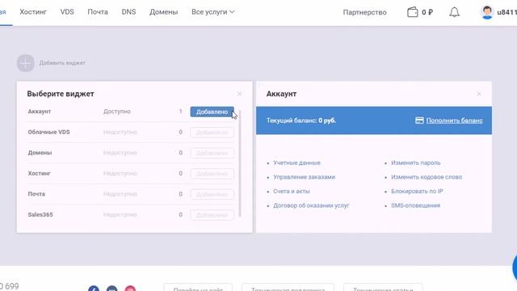This screenshot has height=291, width=517.
Task: Open SMS-оповещения link
Action: tap(415, 205)
